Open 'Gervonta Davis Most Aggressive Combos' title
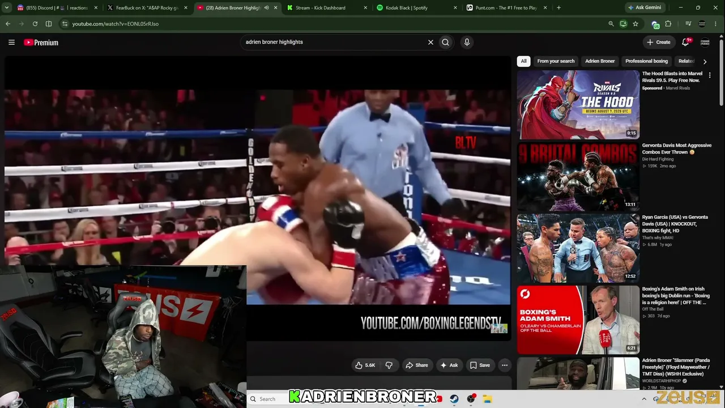Viewport: 725px width, 408px height. point(676,148)
